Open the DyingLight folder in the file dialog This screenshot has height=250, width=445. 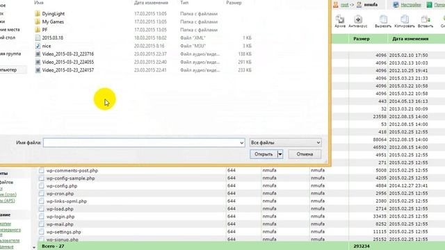coord(53,14)
